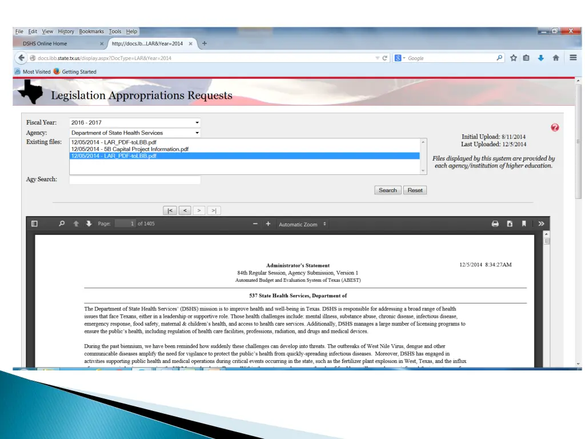Screen dimensions: 585x439
Task: Go to next result button
Action: coord(199,210)
